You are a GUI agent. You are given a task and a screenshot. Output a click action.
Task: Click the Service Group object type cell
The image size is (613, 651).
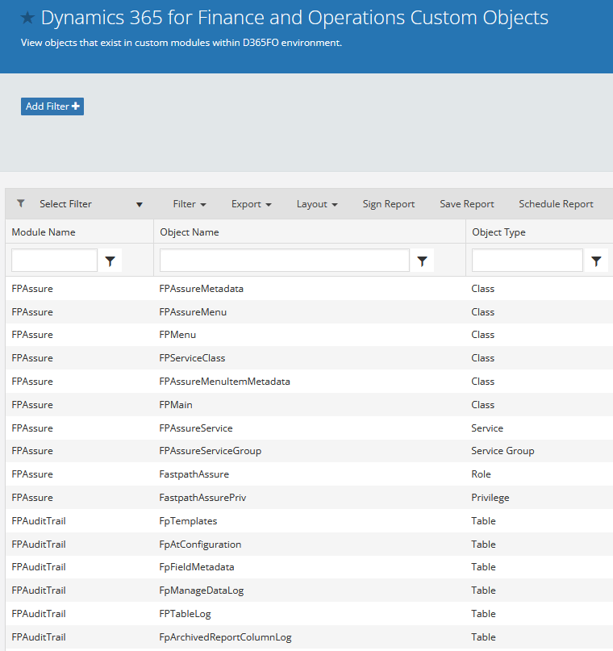pos(502,451)
